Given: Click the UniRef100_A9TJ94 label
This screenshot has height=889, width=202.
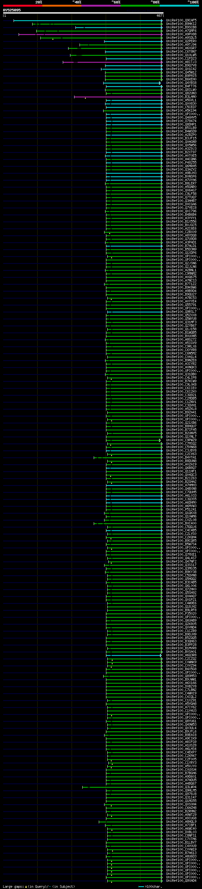Looking at the screenshot, I should [x=181, y=44].
